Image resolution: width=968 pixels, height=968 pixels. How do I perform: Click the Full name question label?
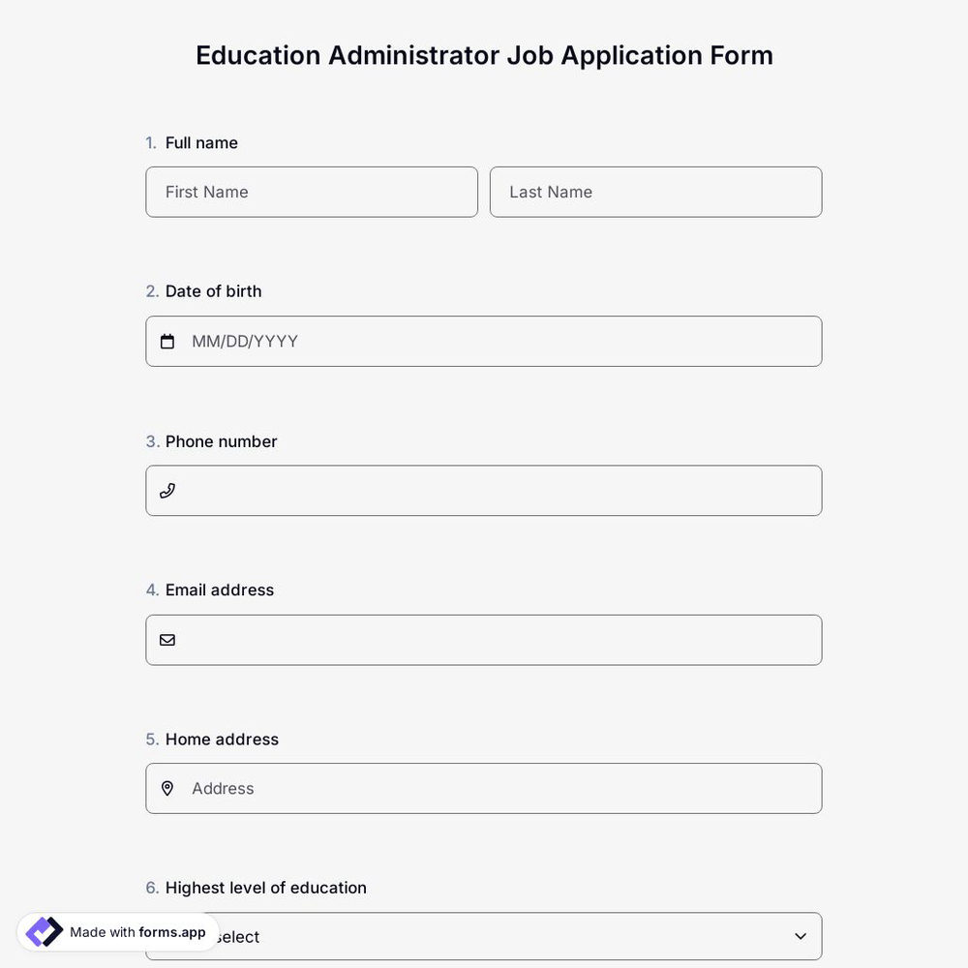click(x=201, y=141)
